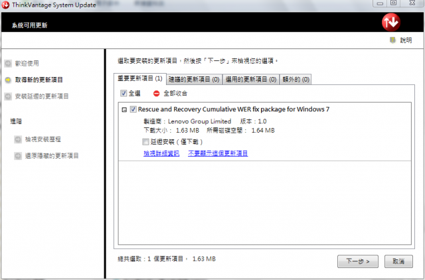Click the 說明 help document icon
The image size is (425, 280).
pos(393,40)
